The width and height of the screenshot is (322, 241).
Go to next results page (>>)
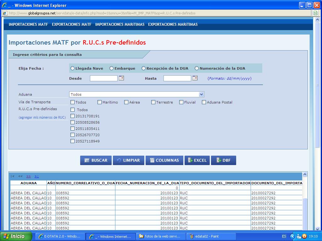(x=29, y=176)
